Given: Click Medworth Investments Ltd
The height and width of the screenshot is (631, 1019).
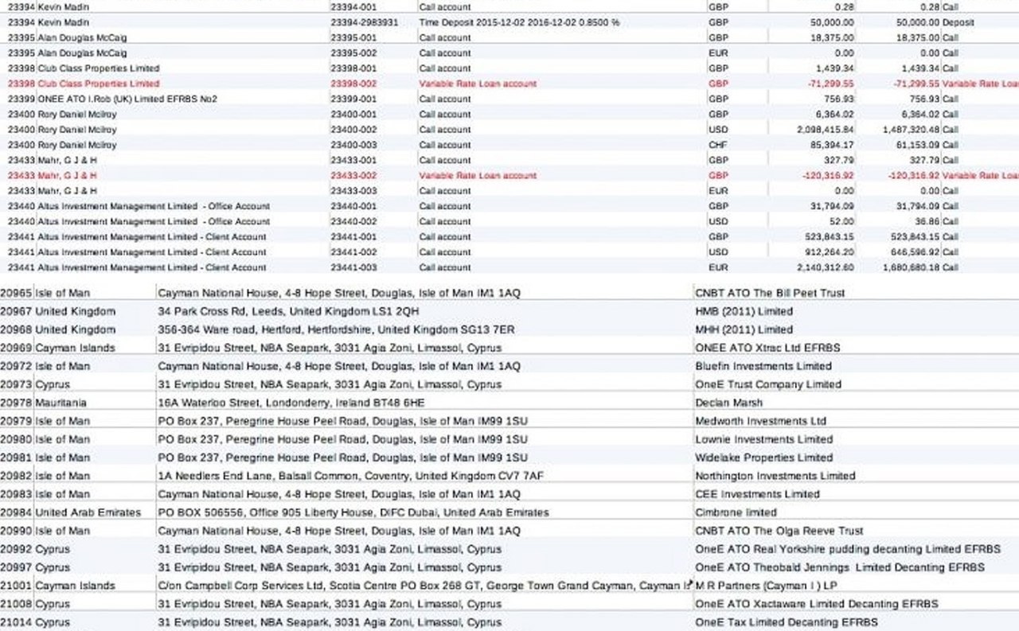Looking at the screenshot, I should 760,421.
